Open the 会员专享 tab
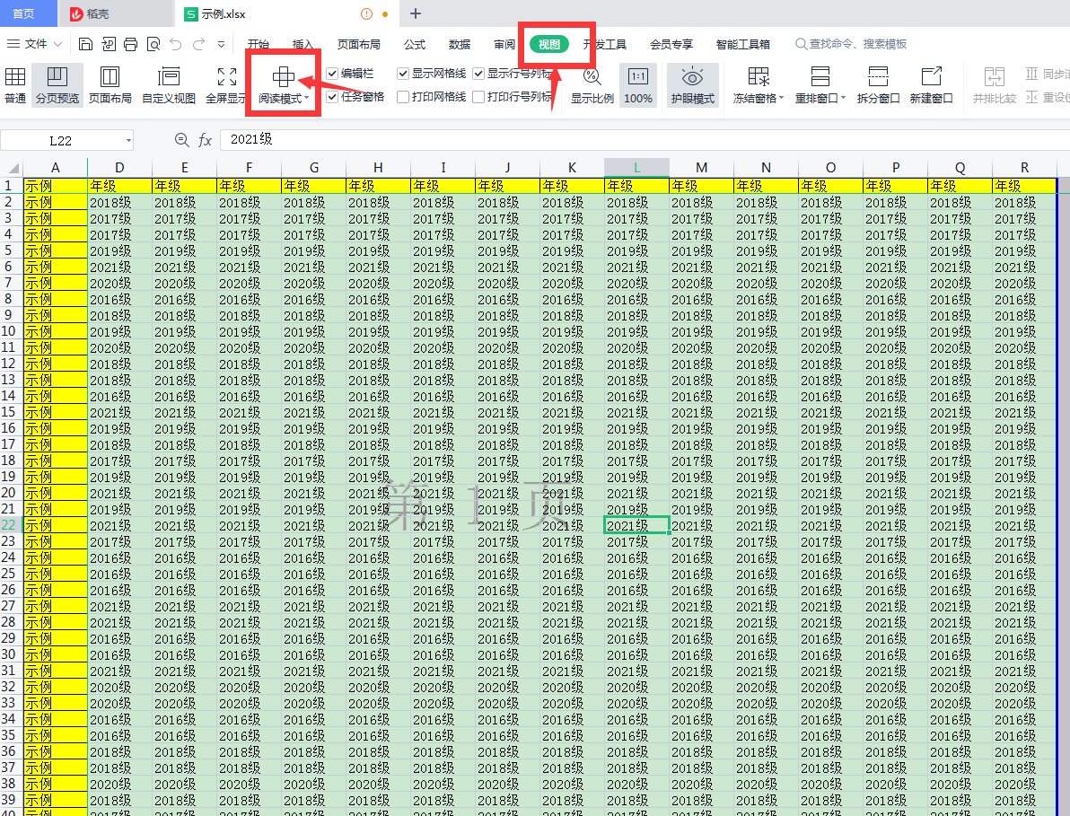 (x=671, y=44)
